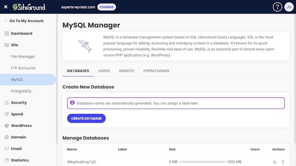Switch to the DATABASES tab
296x166 pixels.
coord(78,71)
